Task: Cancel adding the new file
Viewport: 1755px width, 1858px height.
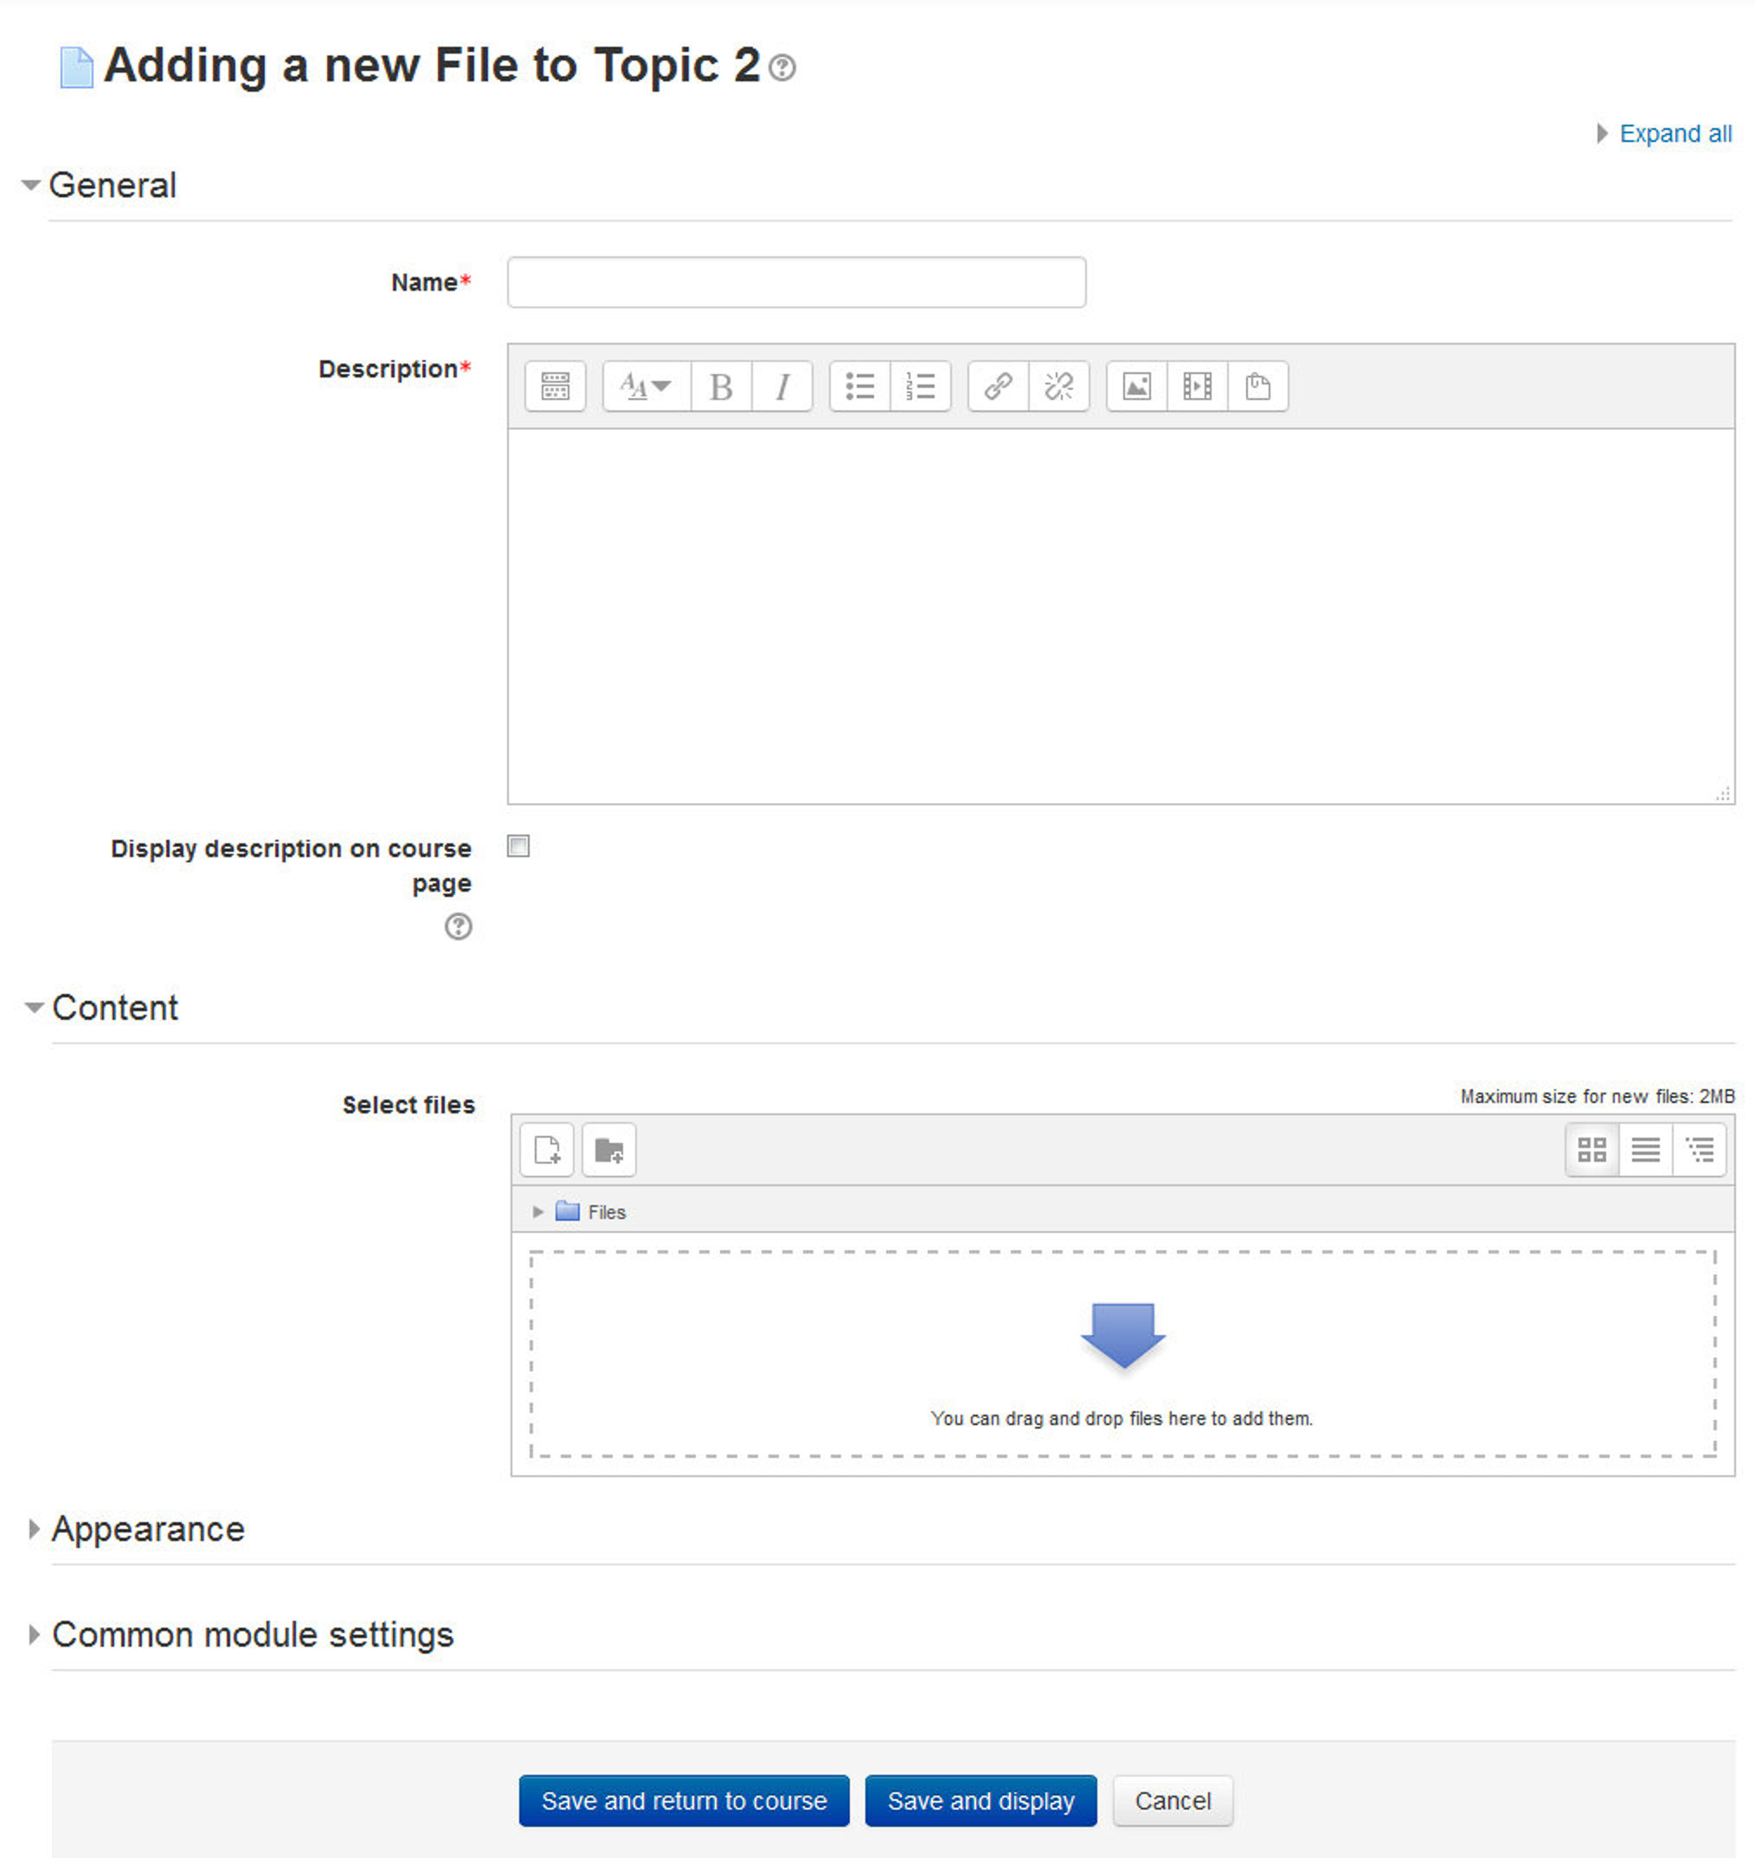Action: click(1173, 1800)
